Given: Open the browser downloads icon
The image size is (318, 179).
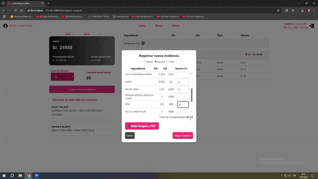Looking at the screenshot, I should (x=303, y=10).
